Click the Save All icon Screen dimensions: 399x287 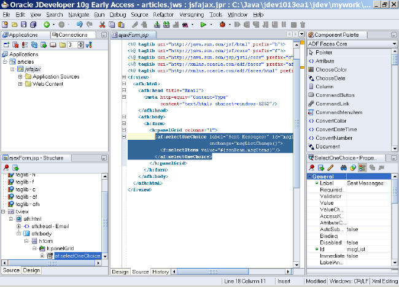tap(33, 25)
